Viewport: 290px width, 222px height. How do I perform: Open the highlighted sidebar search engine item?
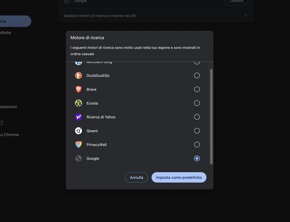coord(14,21)
